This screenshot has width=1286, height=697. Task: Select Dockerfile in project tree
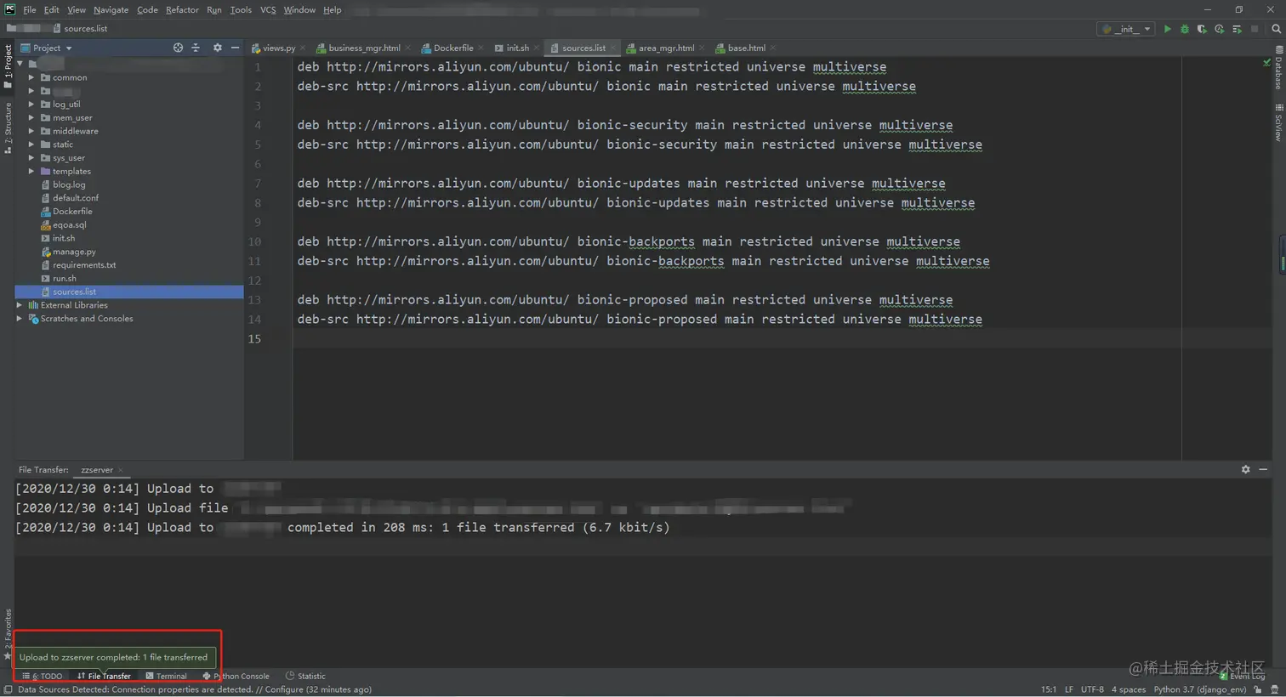click(x=72, y=212)
